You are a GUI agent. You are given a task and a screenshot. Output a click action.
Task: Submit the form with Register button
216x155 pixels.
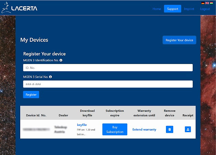(x=31, y=94)
